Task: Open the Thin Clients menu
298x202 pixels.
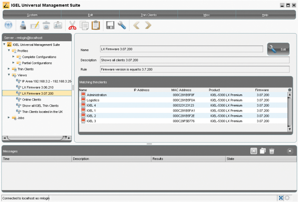Action: pyautogui.click(x=149, y=15)
